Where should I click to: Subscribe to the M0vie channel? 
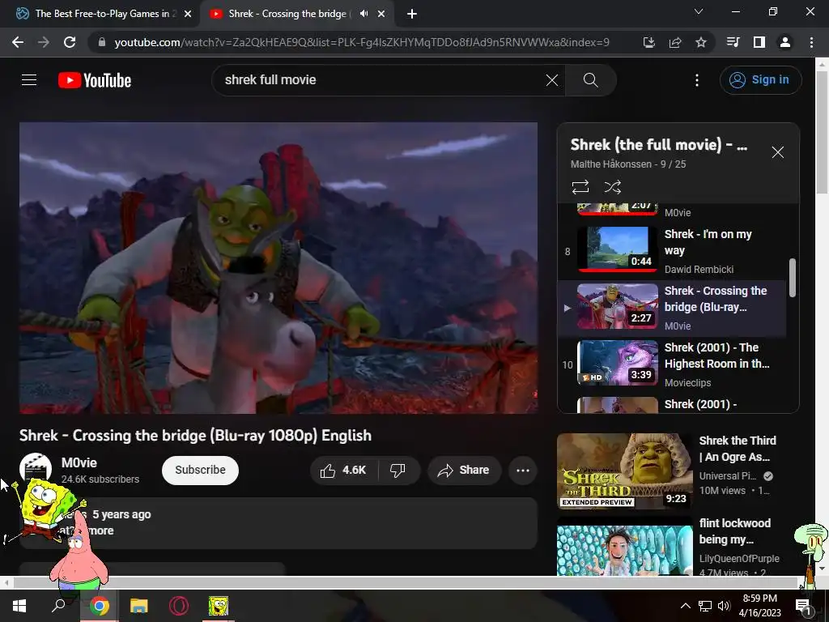point(201,471)
